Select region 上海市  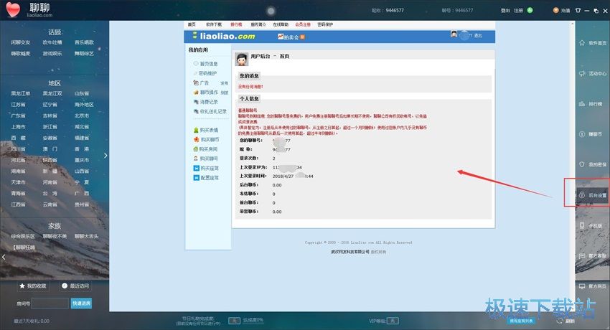point(18,127)
